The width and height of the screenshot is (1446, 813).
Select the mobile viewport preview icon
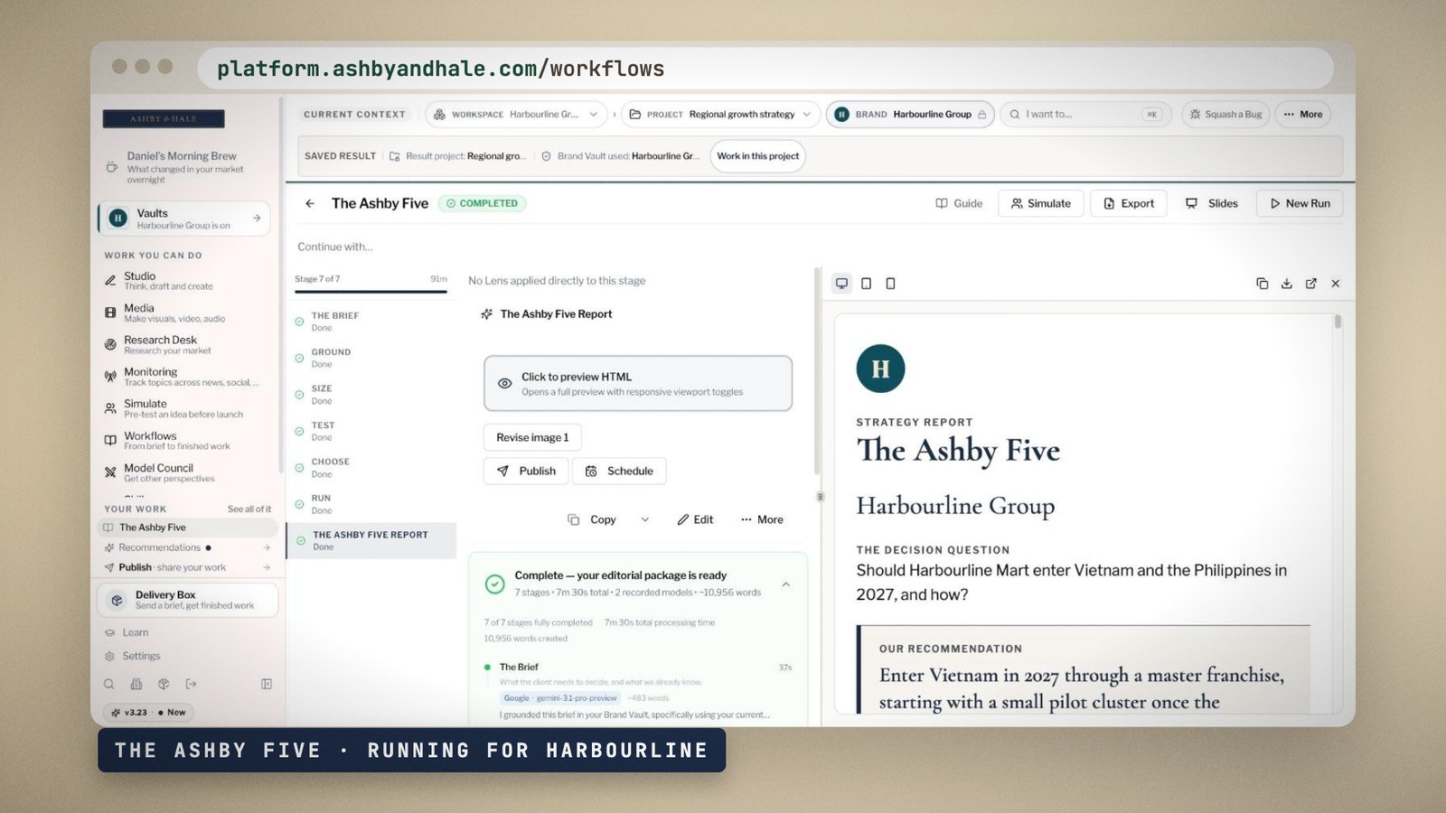pos(890,284)
